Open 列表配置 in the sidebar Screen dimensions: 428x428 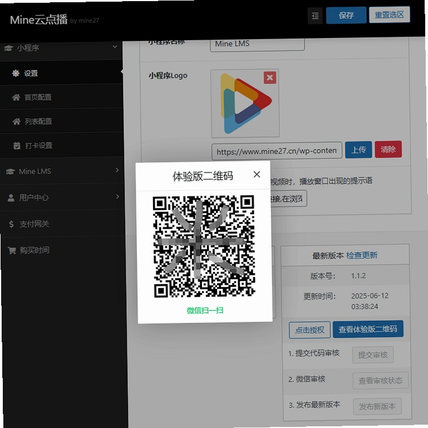point(62,121)
